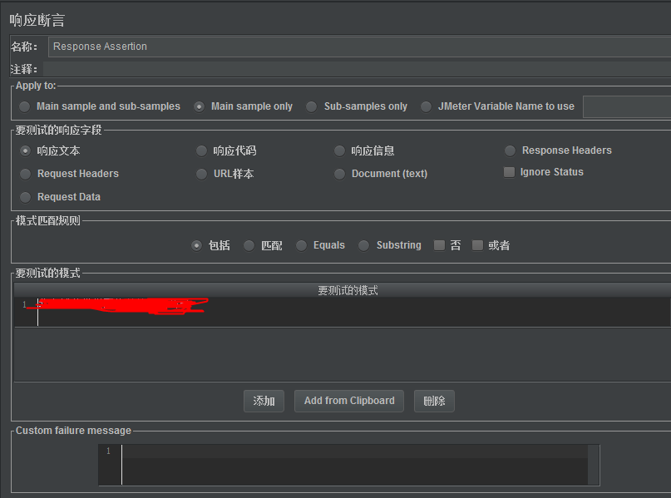The width and height of the screenshot is (671, 498).
Task: Enable Ignore Status checkbox
Action: pos(509,172)
